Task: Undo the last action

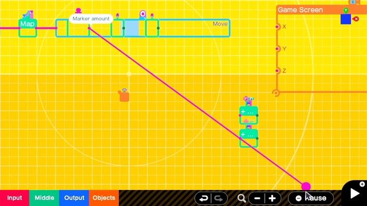Action: [203, 199]
